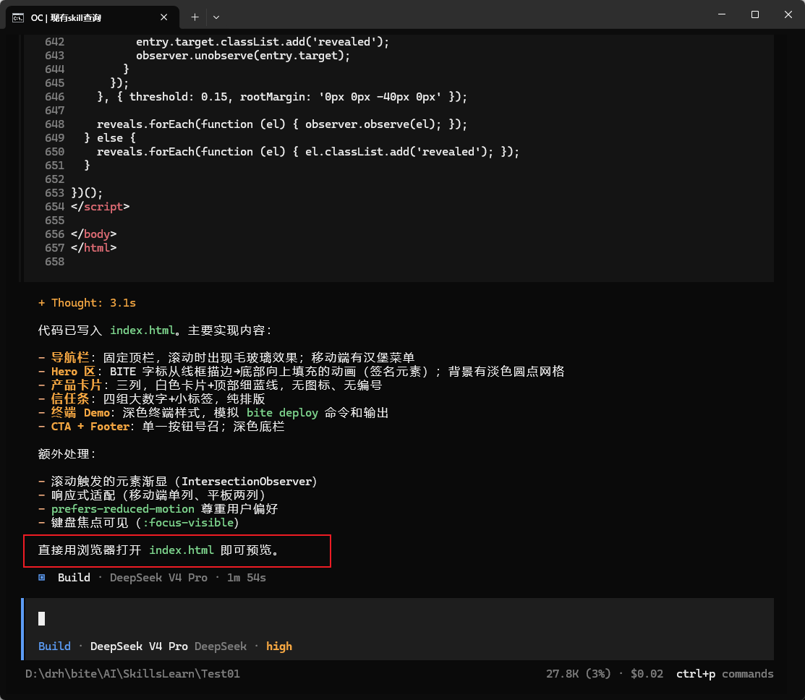Click the 'IntersectionObserver' text
Screen dimensions: 805x700
(x=246, y=482)
